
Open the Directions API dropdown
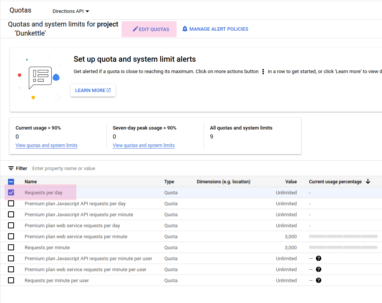(71, 11)
